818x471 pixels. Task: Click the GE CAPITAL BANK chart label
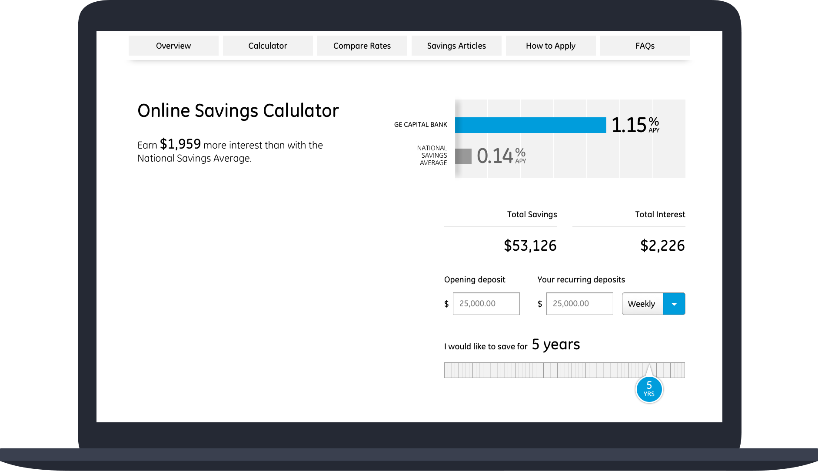tap(420, 125)
